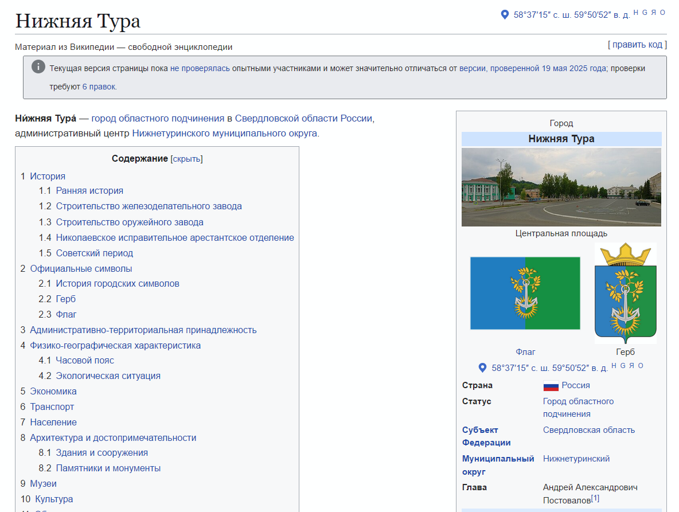The width and height of the screenshot is (679, 512).
Task: Click the O map link at top right
Action: point(662,13)
